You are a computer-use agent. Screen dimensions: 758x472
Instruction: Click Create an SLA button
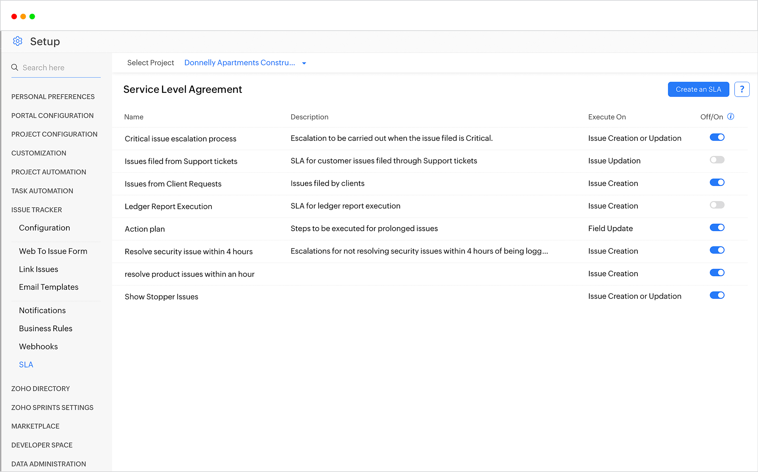[x=698, y=89]
